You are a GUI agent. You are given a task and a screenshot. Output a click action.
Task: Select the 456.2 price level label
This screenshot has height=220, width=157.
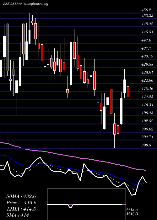[146, 10]
